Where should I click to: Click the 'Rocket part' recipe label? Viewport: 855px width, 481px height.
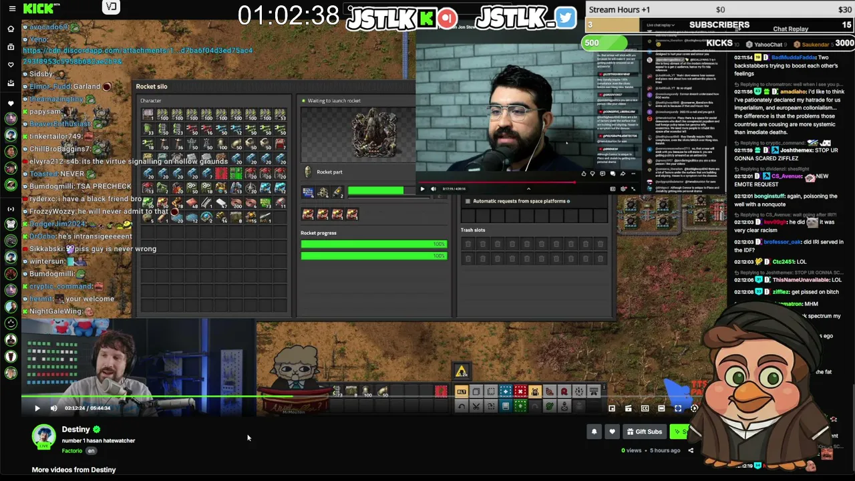coord(329,172)
